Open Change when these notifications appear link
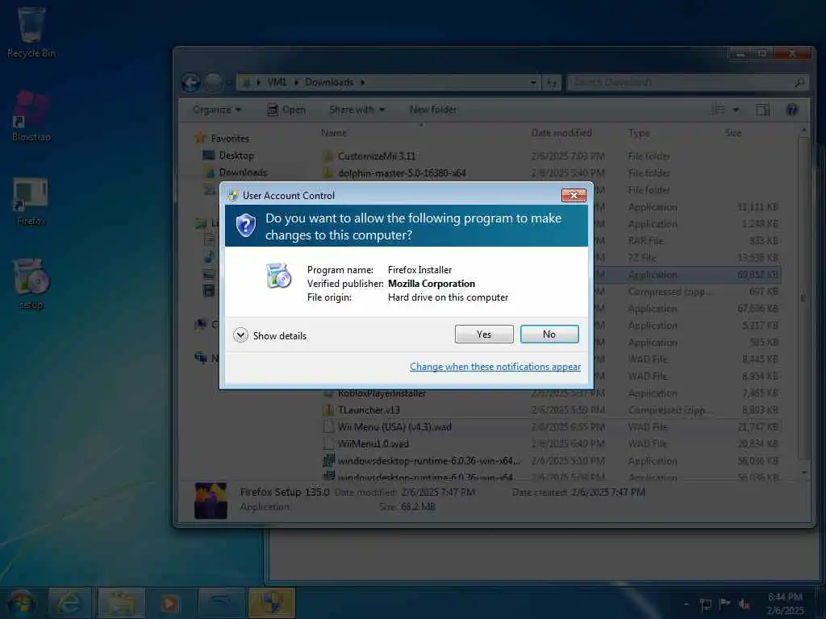The height and width of the screenshot is (619, 826). [495, 367]
